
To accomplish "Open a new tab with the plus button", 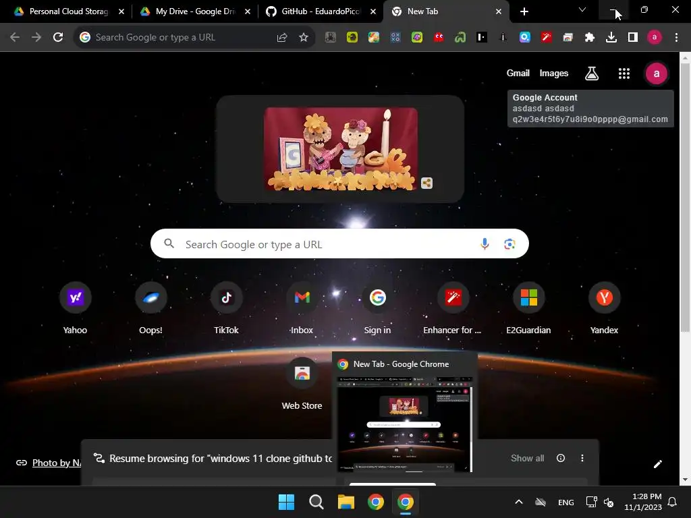I will click(x=524, y=11).
